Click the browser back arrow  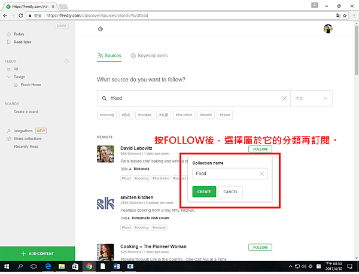pos(5,16)
